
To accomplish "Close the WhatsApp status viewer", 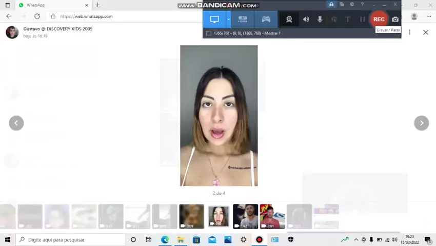I will 425,32.
